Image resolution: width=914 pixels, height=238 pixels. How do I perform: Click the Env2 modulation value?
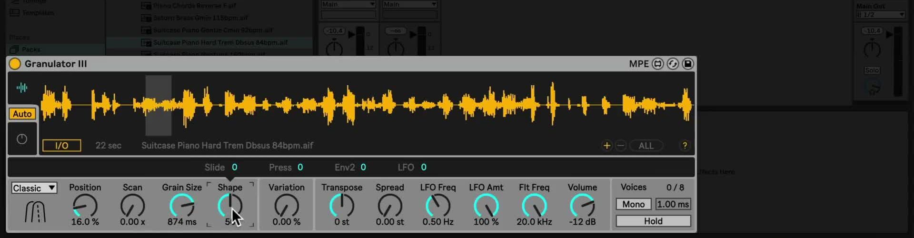click(x=363, y=167)
